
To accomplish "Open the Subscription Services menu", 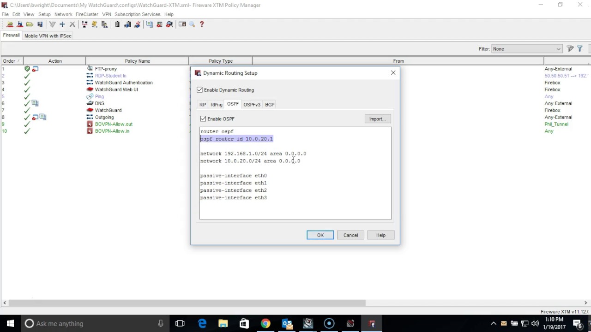I will (x=138, y=14).
